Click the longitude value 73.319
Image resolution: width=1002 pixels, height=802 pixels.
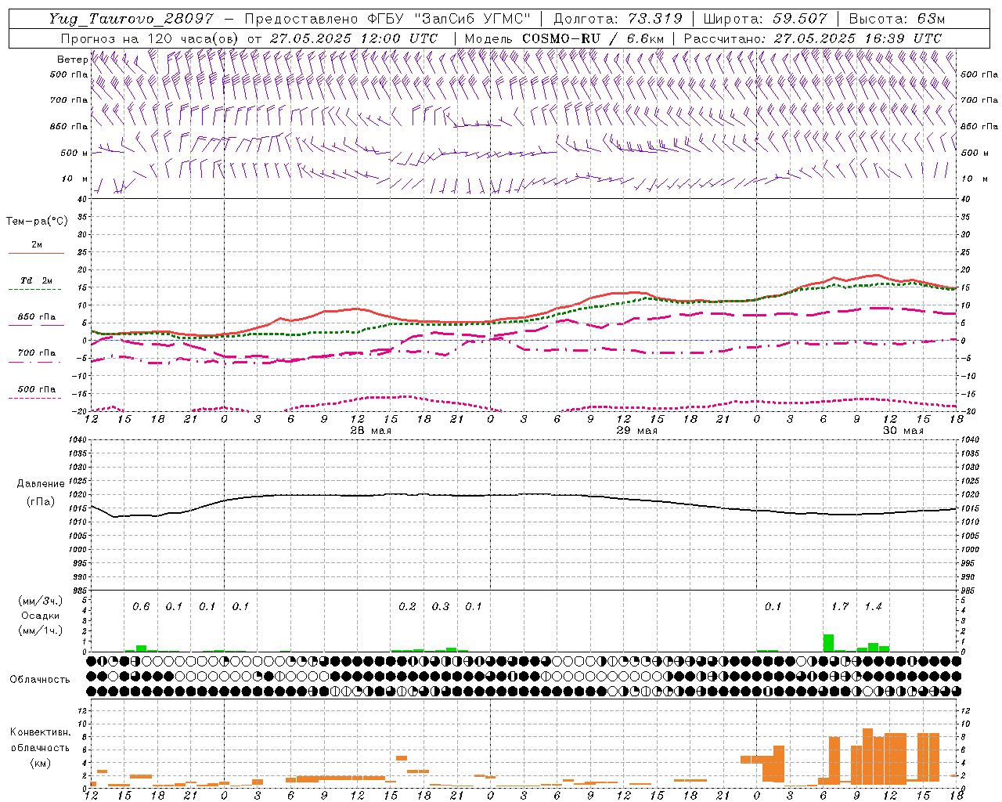point(655,19)
